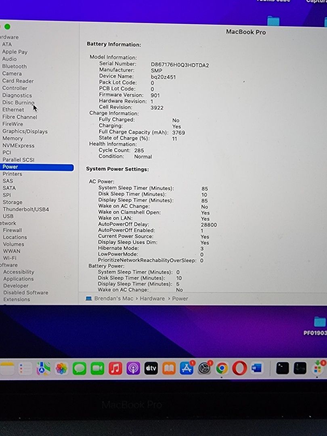Select Parallel SCSI in the sidebar

tap(19, 160)
